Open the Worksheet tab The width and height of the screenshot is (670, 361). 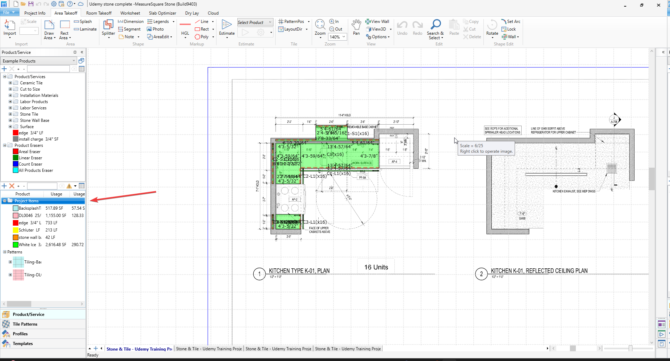point(130,13)
